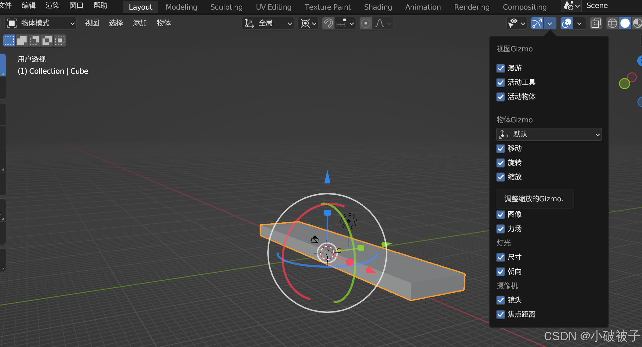Click the camera object in viewport
This screenshot has width=642, height=347.
(314, 239)
